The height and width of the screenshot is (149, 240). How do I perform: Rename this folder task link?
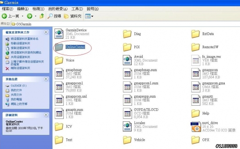[24, 39]
